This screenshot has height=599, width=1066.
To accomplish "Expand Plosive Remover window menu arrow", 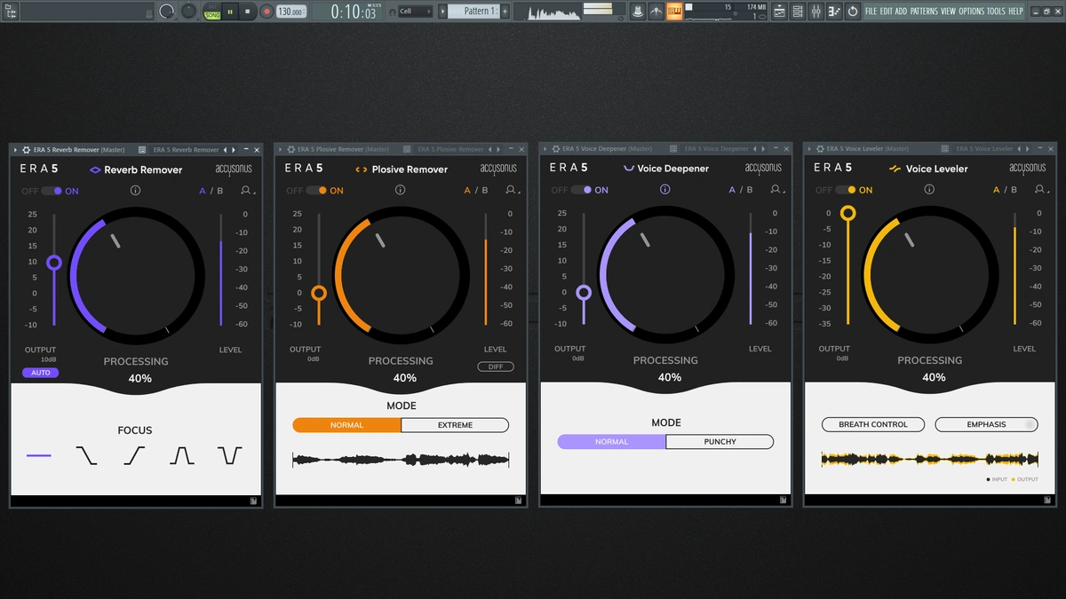I will point(280,149).
